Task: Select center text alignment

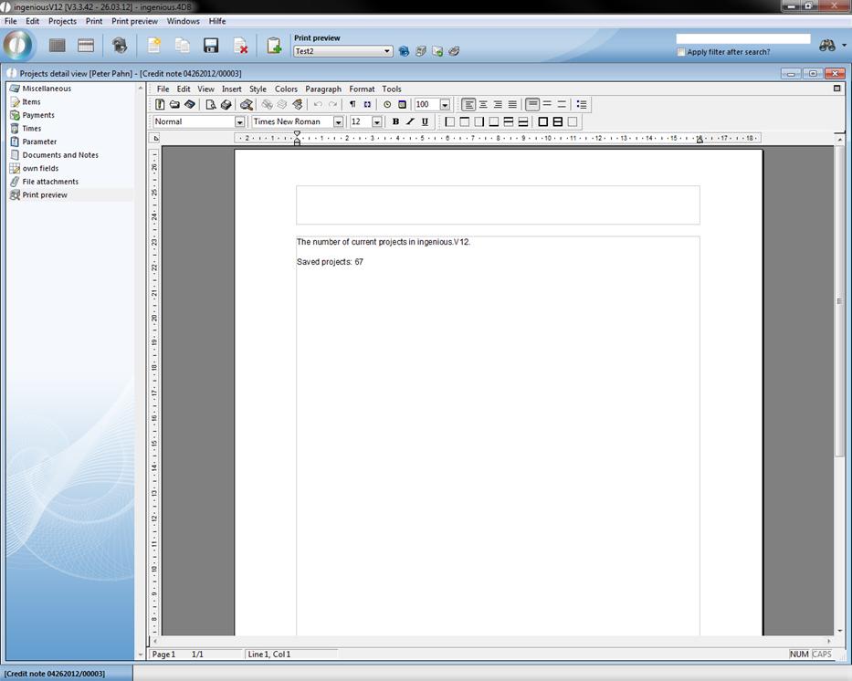Action: point(483,105)
